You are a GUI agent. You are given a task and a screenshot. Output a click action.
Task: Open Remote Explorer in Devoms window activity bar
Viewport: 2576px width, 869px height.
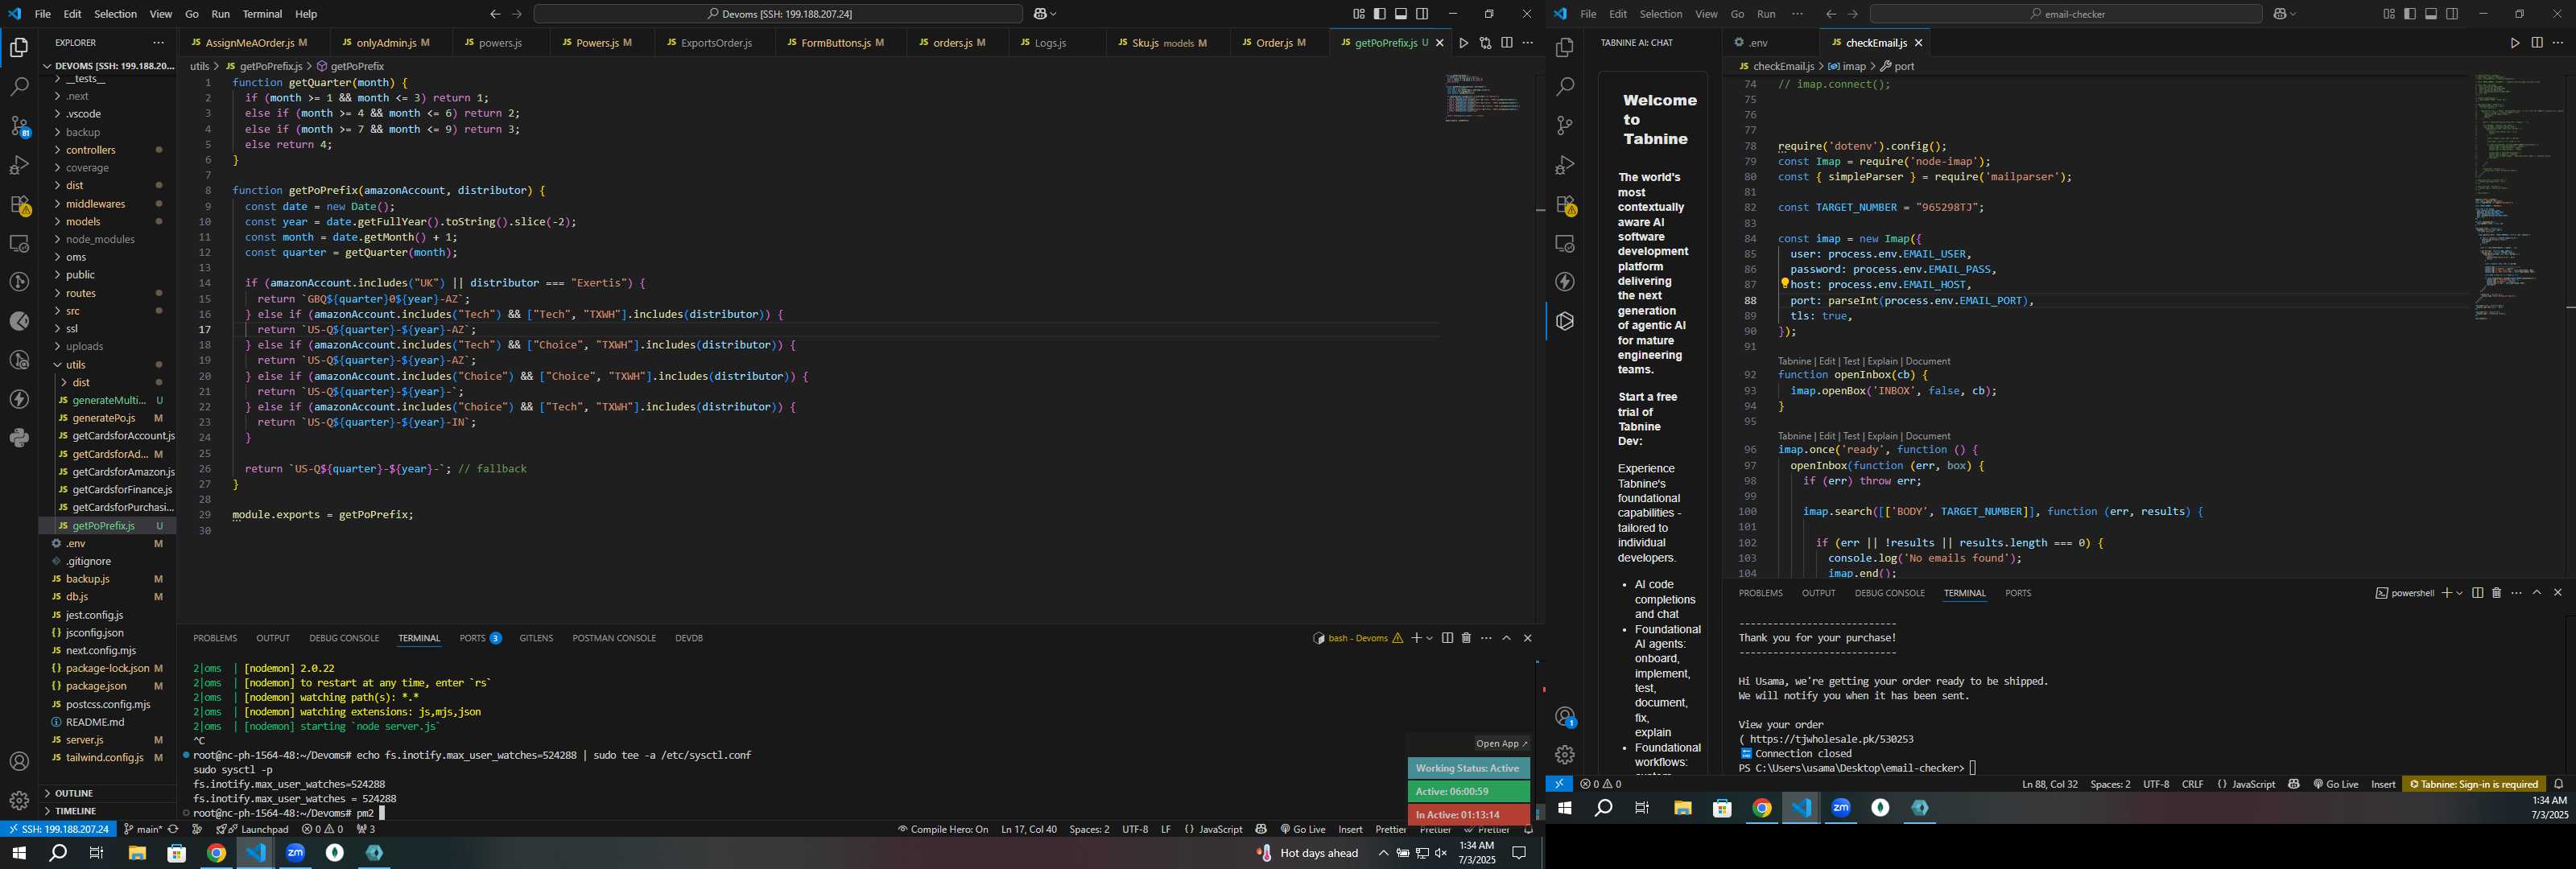coord(19,243)
